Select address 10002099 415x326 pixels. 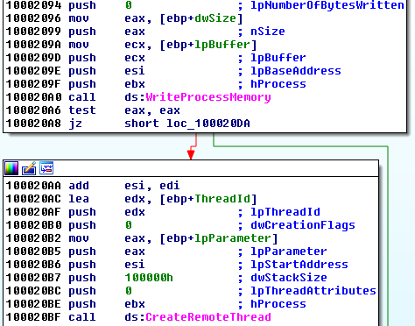(33, 32)
